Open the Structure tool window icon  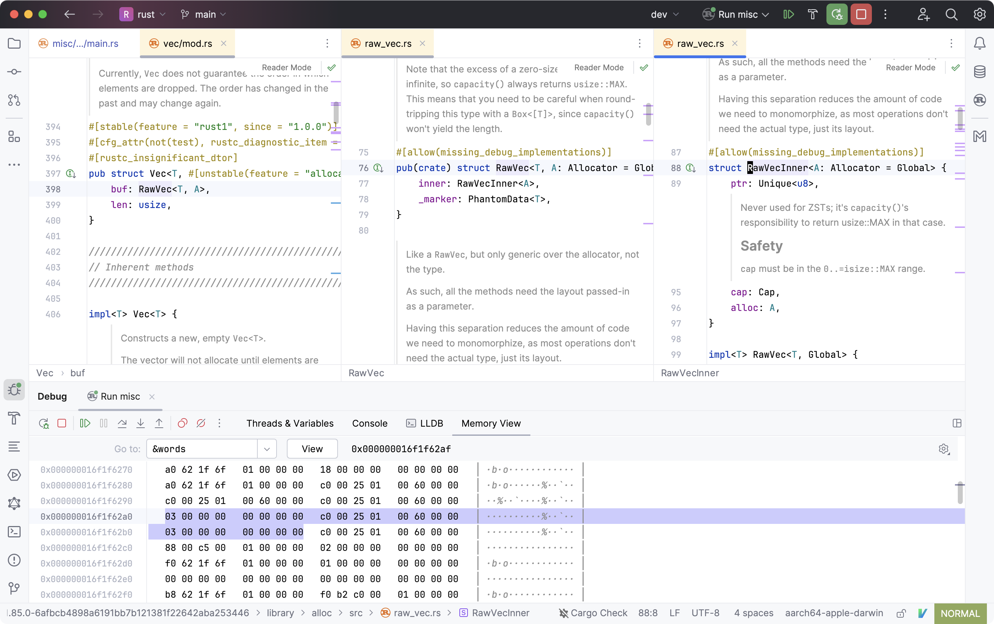(x=14, y=136)
